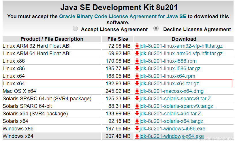
Task: Click download arrow icon beside jdk-8u201-macosx-x64.dmg
Action: click(x=137, y=91)
